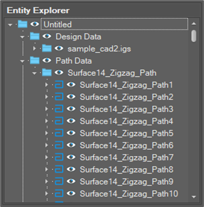Select Surface14_Zigzag_Path10 label

pos(129,194)
